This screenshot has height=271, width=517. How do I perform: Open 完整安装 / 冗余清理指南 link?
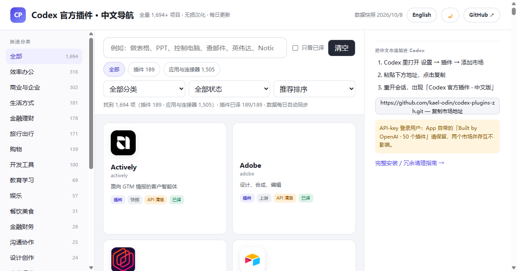410,163
